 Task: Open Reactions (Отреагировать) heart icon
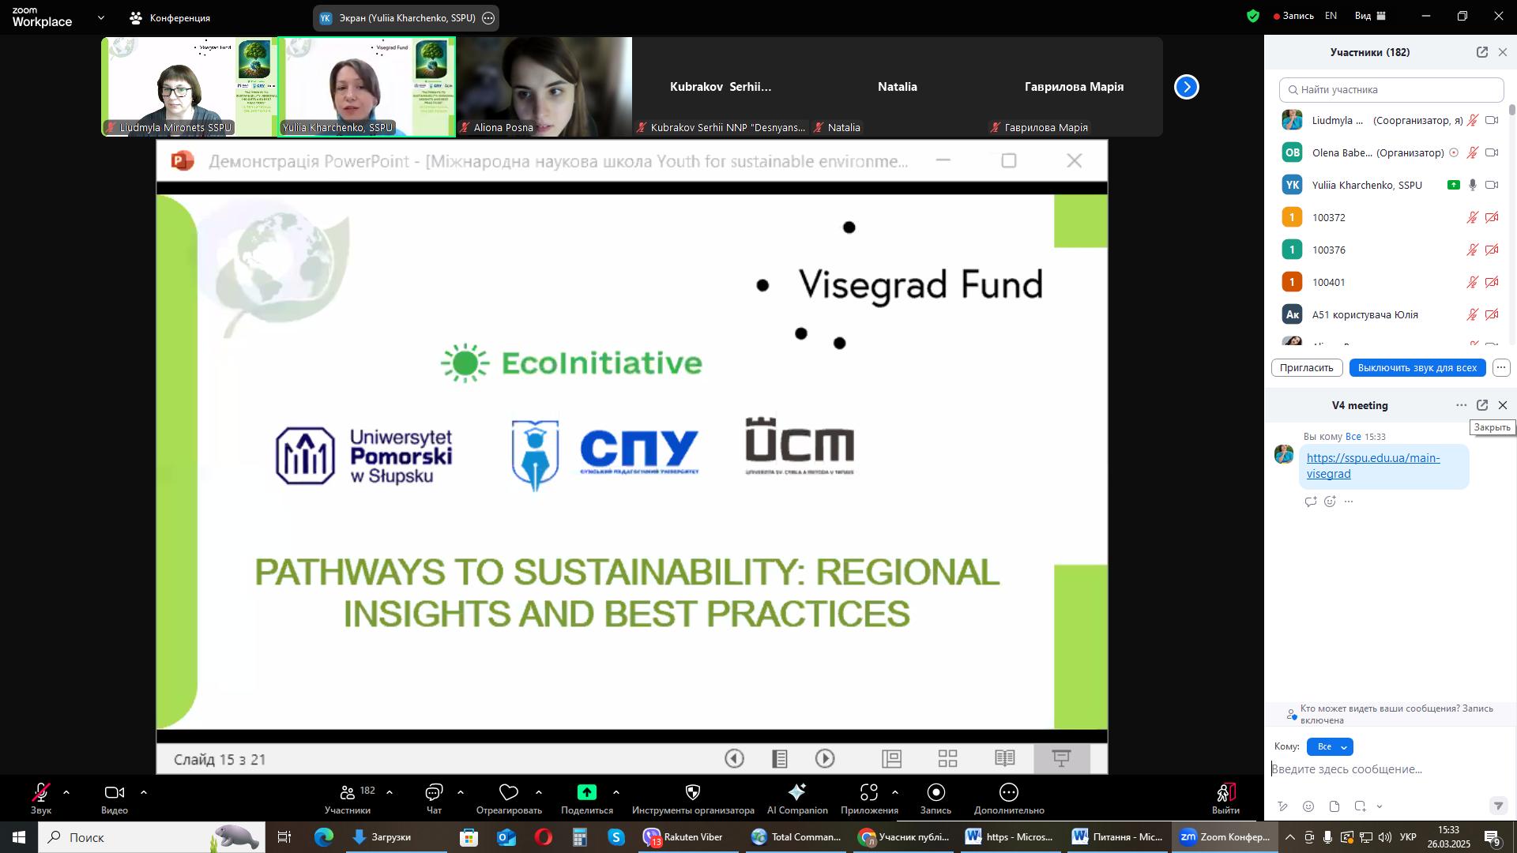pyautogui.click(x=509, y=793)
